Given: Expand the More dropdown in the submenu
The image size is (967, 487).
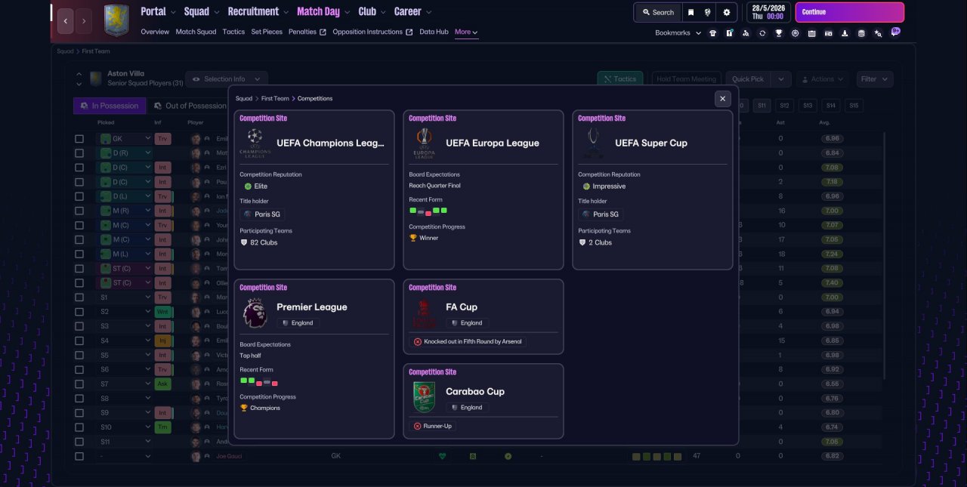Looking at the screenshot, I should 466,32.
